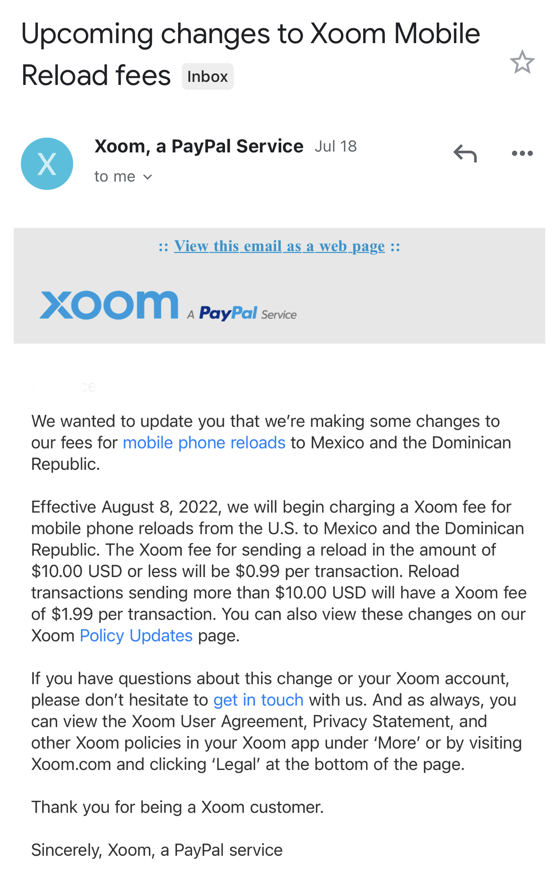Screen dimensions: 559x871
Task: Tap the "get in touch" link
Action: (x=258, y=700)
